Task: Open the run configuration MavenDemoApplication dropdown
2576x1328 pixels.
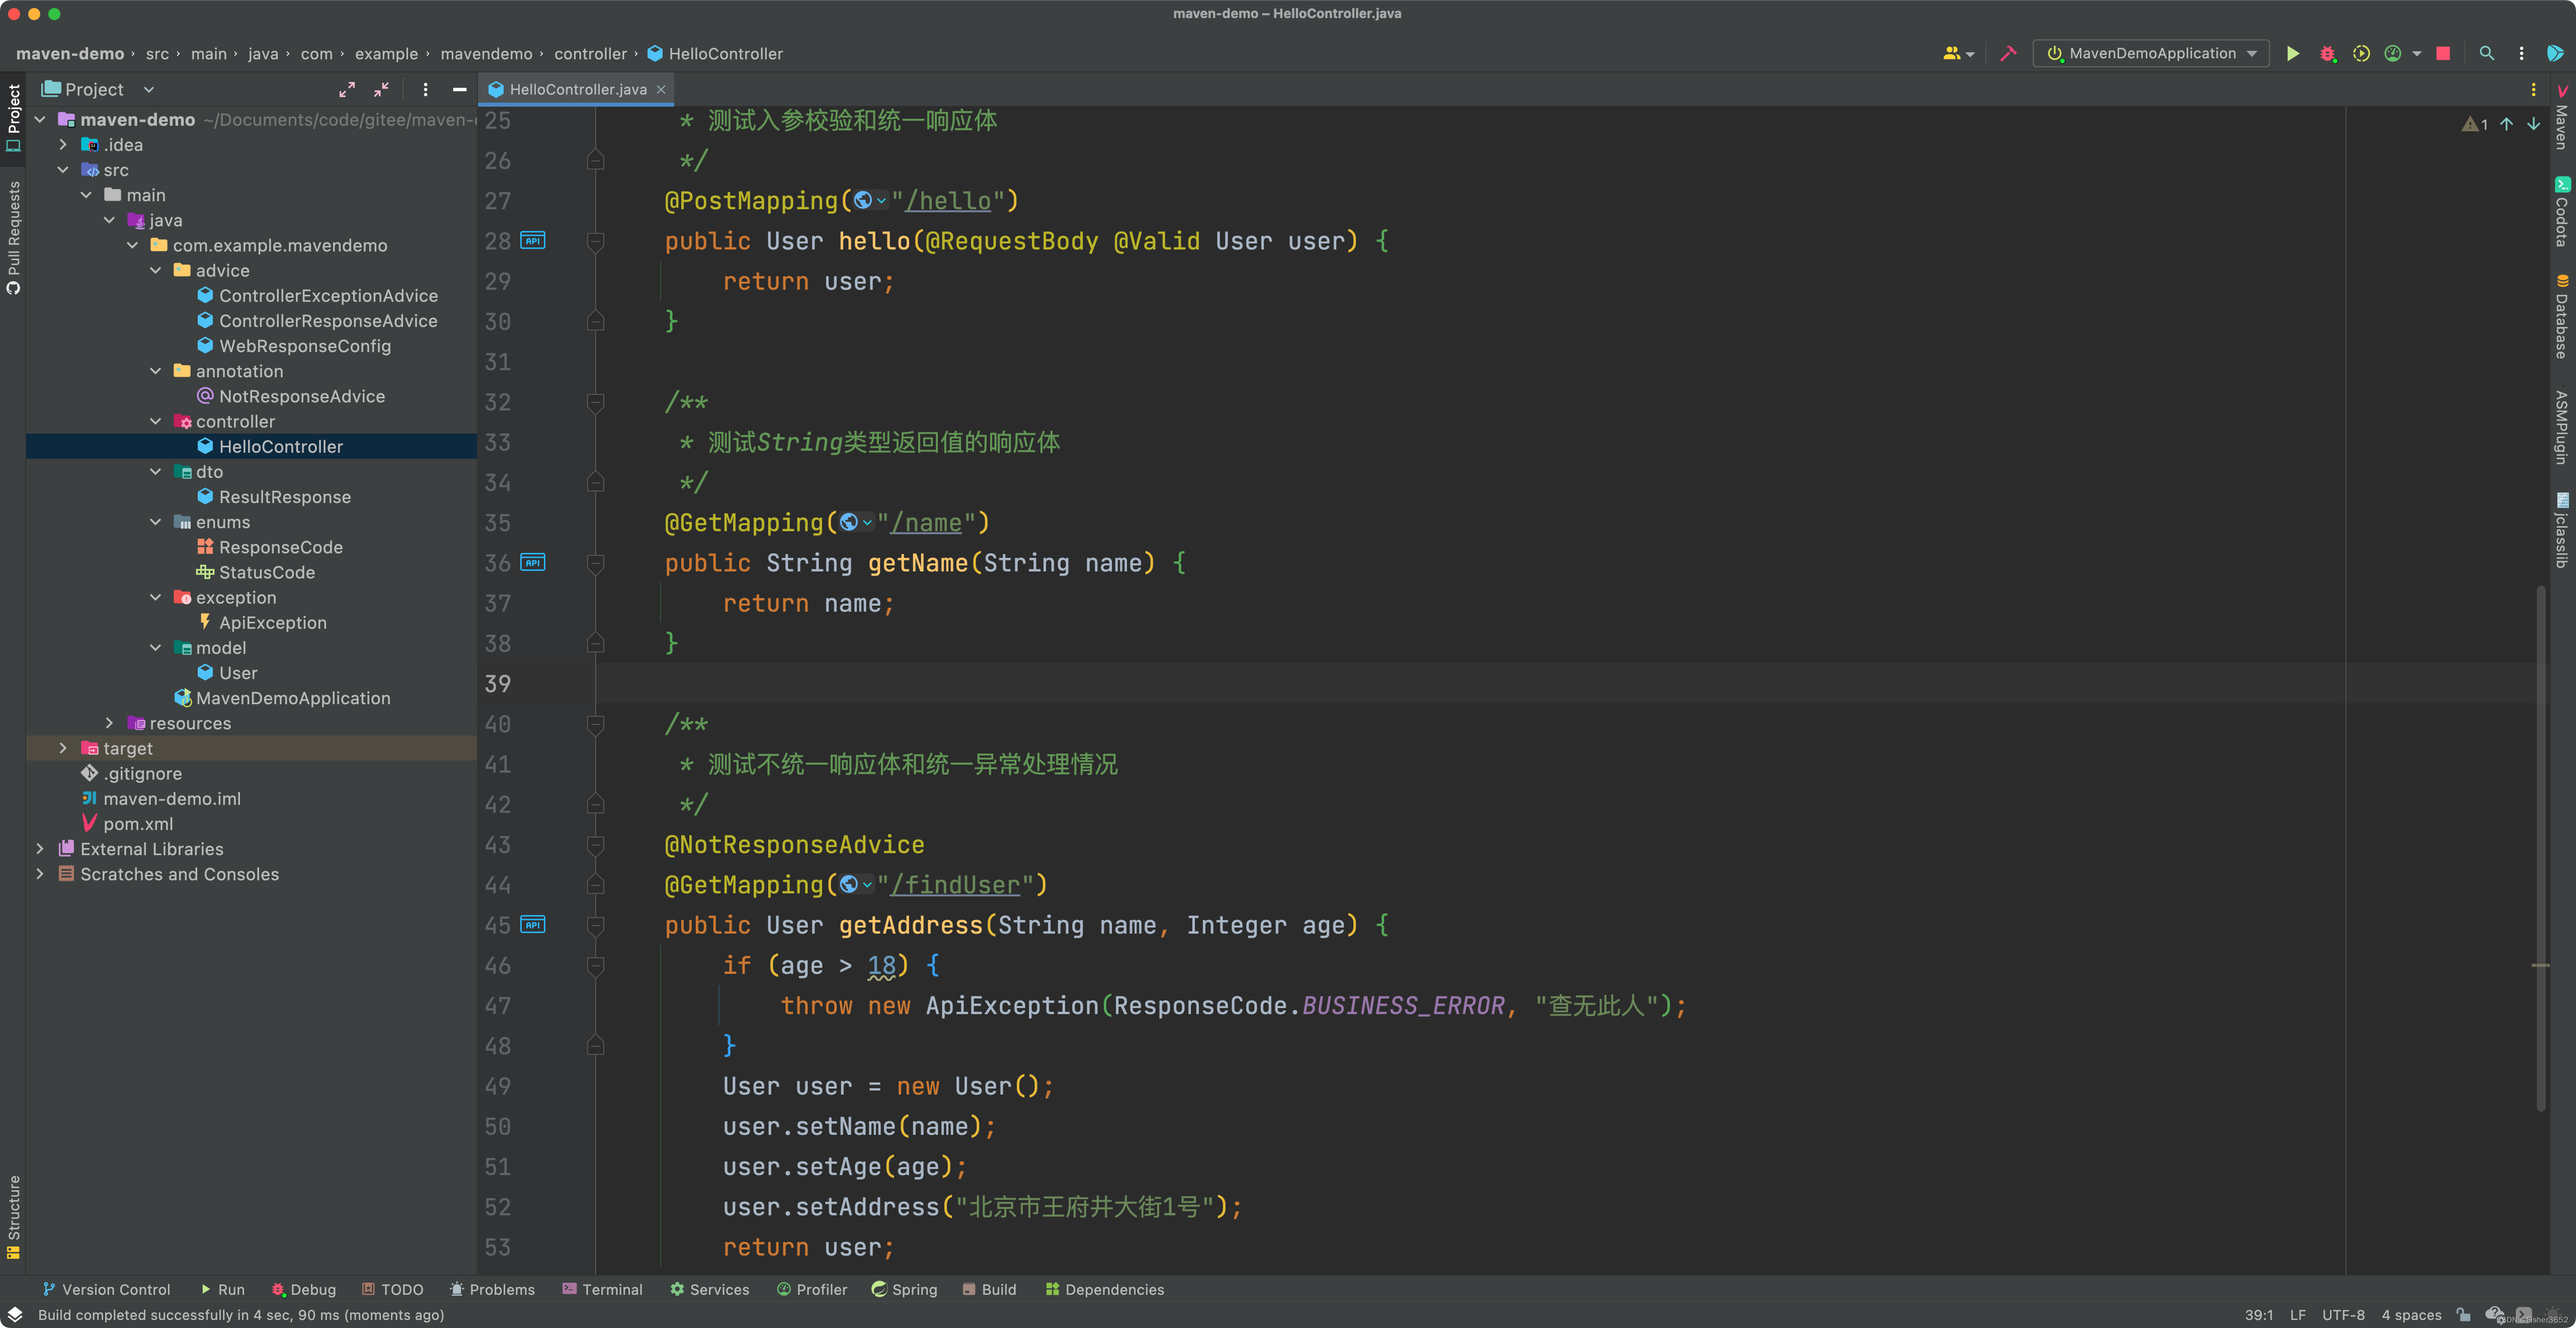Action: 2151,54
